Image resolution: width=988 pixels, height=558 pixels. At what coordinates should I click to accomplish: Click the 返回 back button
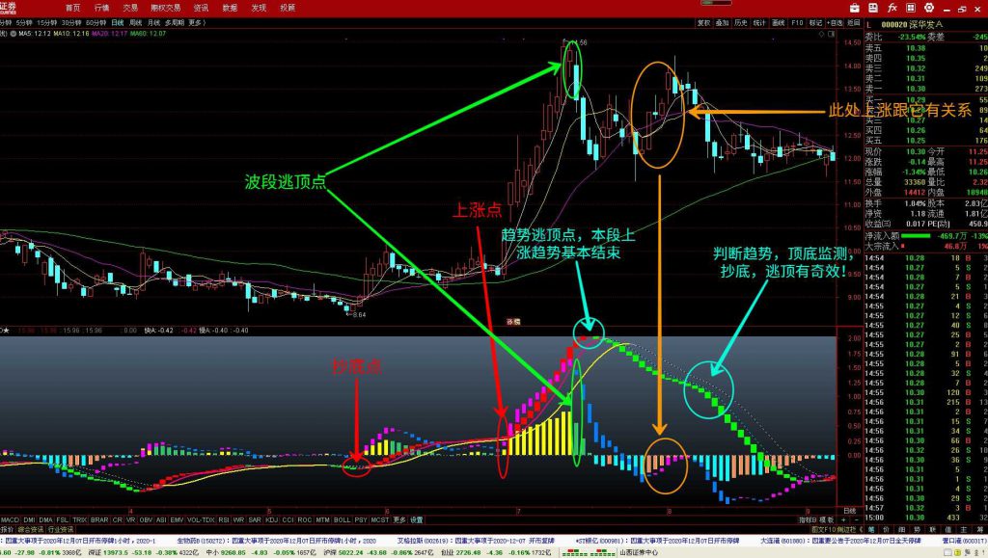click(853, 21)
